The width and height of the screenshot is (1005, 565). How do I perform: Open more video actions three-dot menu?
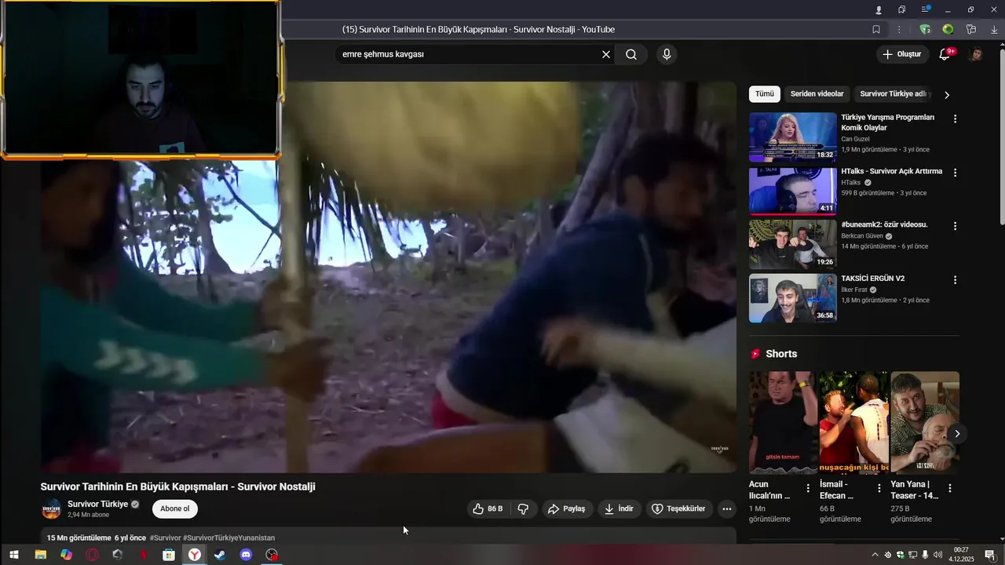coord(727,508)
